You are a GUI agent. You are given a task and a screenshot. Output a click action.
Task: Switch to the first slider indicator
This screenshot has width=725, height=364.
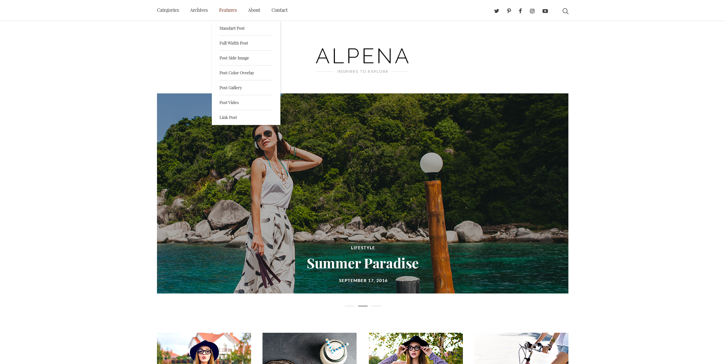point(349,306)
